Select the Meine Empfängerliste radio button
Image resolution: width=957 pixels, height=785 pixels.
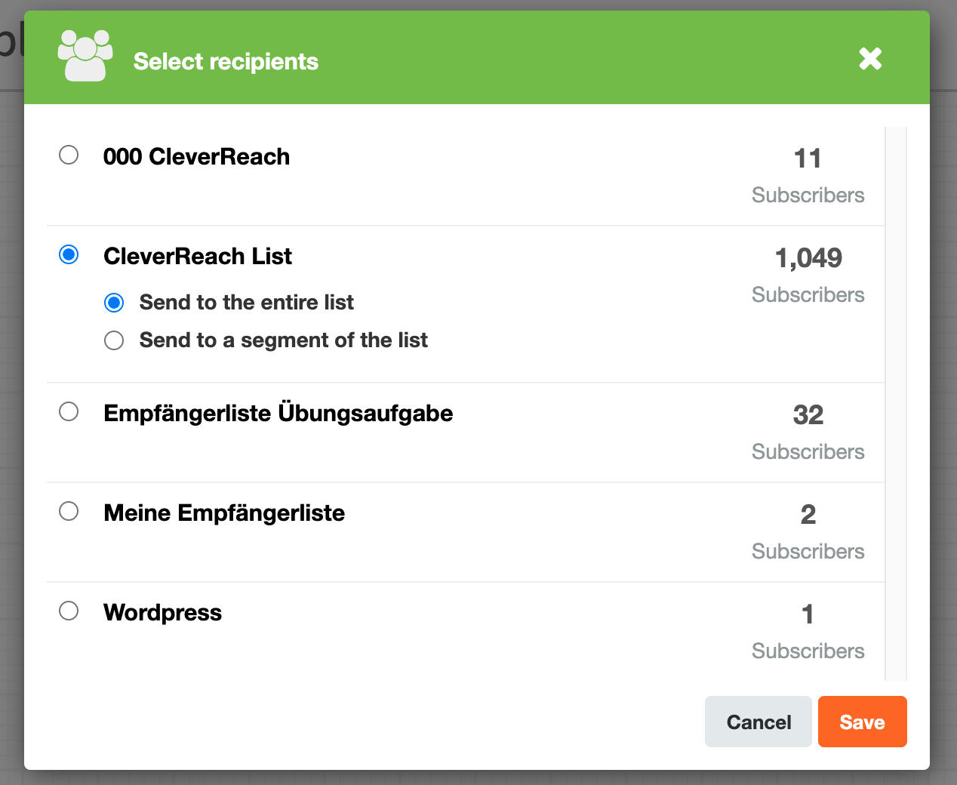[69, 511]
